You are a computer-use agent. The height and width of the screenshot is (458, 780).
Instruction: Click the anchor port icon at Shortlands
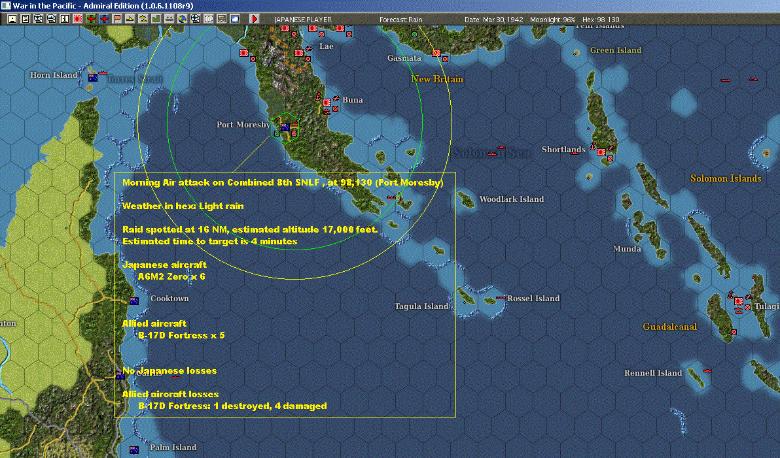tap(592, 146)
